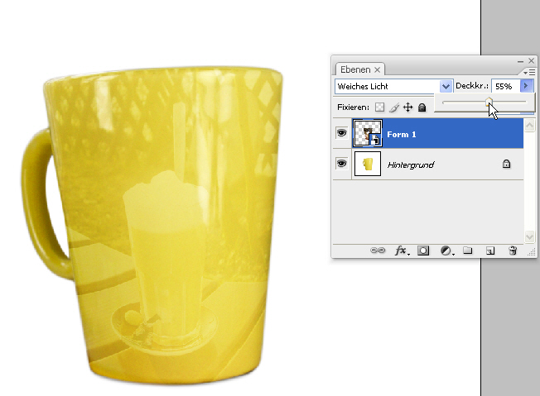Create new adjustment layer icon
The image size is (540, 396).
click(446, 250)
